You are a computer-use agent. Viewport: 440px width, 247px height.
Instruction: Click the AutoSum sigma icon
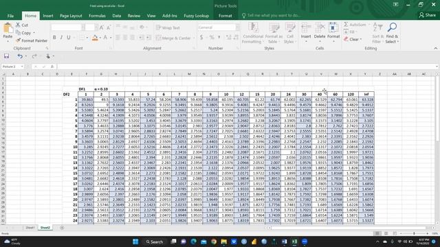point(346,25)
